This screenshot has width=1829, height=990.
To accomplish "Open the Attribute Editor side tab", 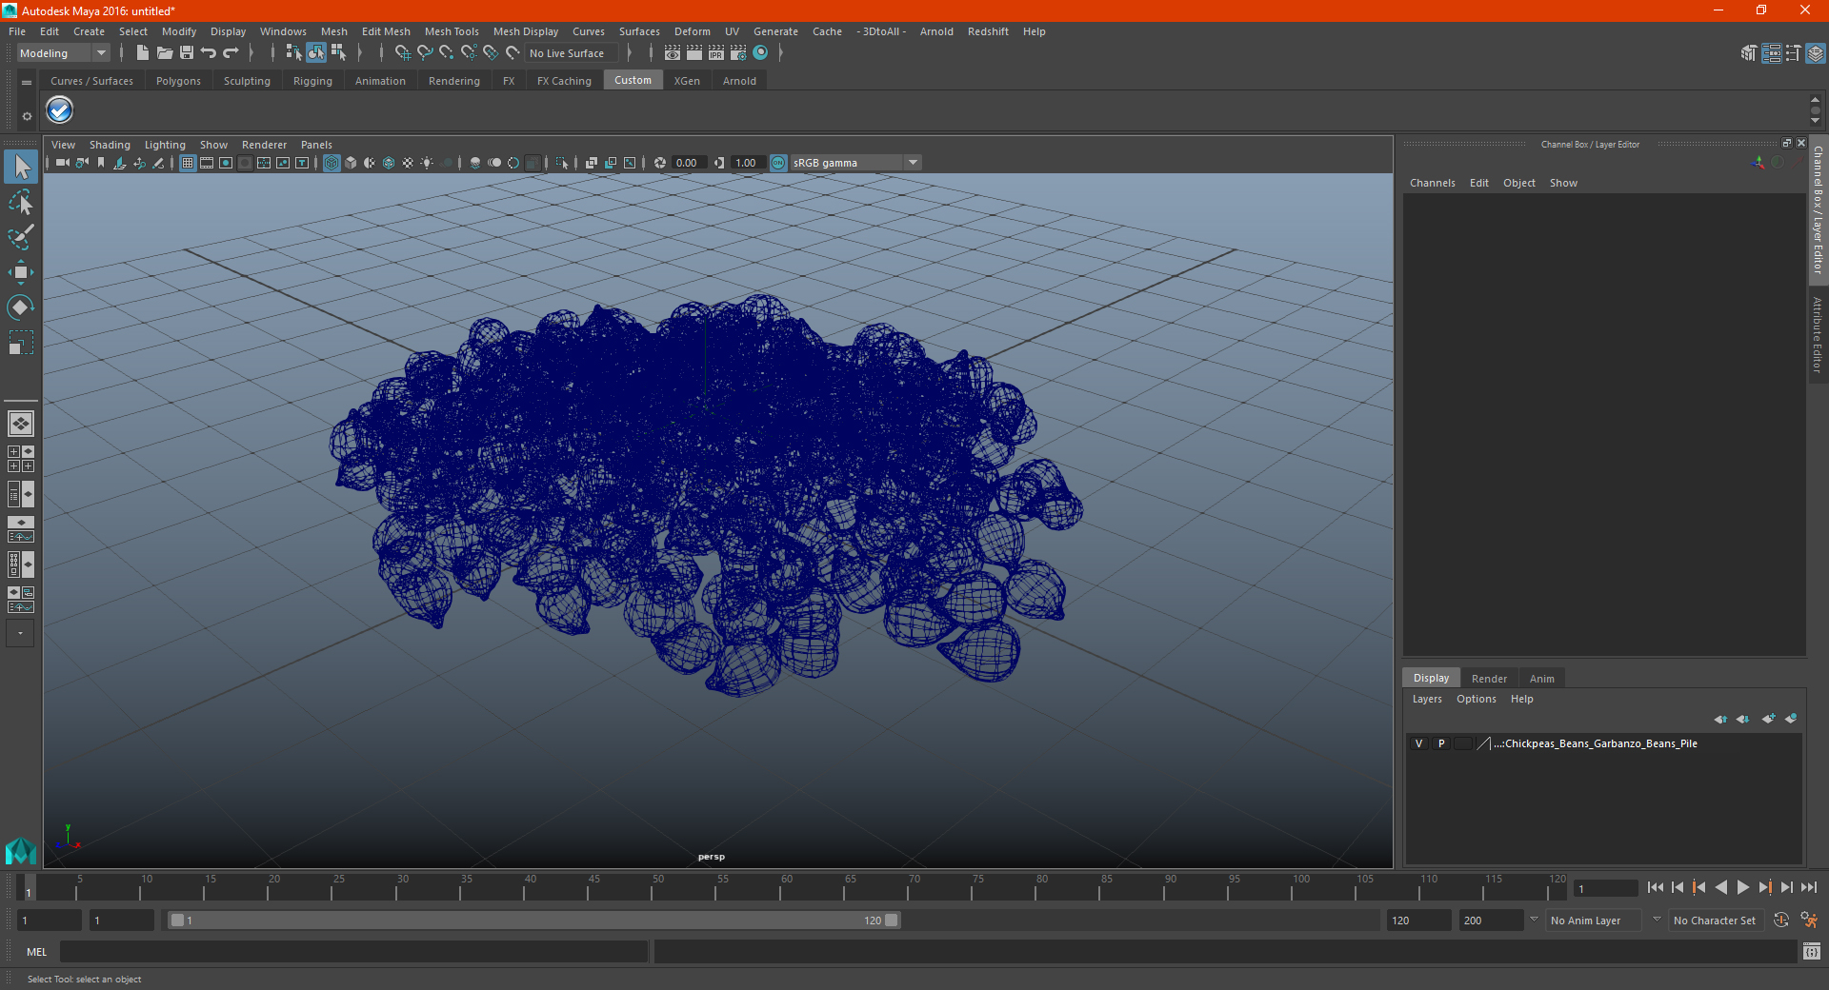I will tap(1818, 333).
